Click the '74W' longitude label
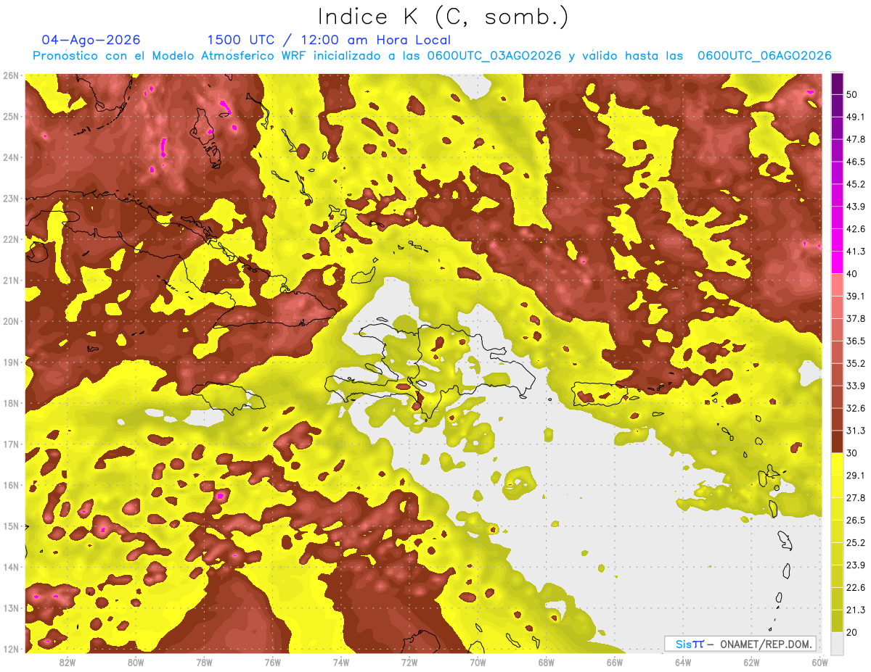Viewport: 871px width, 672px height. (x=340, y=663)
